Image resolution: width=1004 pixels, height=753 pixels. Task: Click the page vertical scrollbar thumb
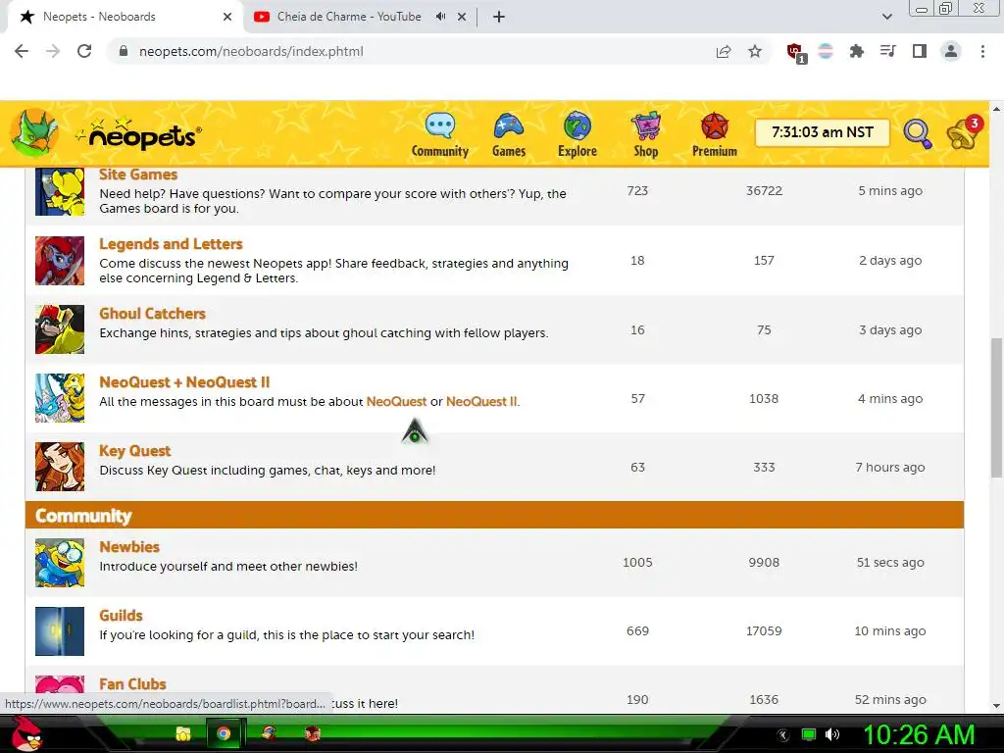pos(996,407)
